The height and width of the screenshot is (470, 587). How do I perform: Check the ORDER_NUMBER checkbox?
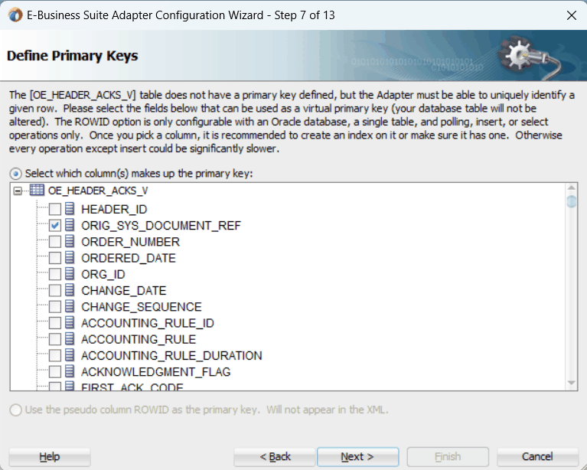tap(55, 242)
